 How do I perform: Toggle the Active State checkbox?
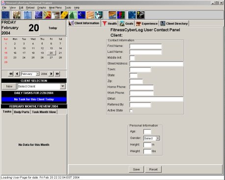click(x=131, y=111)
